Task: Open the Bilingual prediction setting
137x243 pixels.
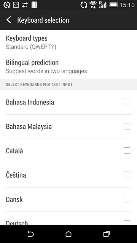Action: pyautogui.click(x=68, y=66)
